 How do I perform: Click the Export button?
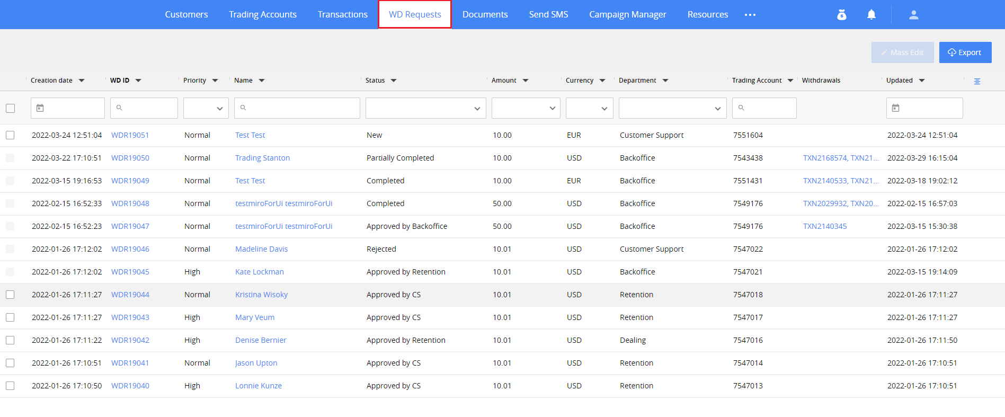tap(965, 52)
